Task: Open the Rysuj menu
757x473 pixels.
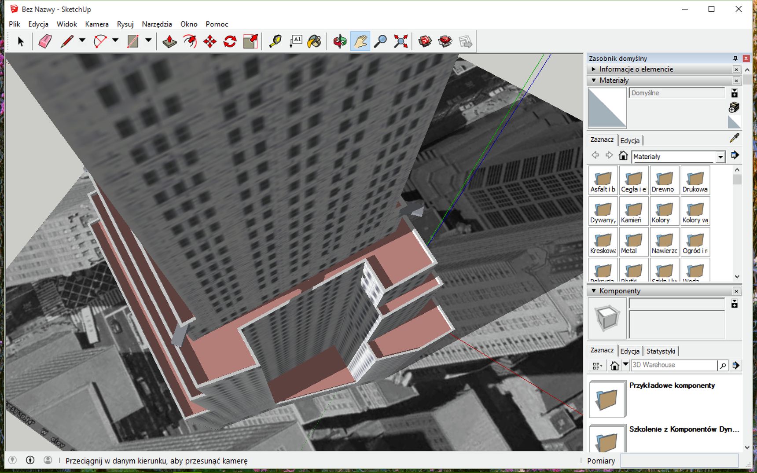Action: click(x=125, y=24)
